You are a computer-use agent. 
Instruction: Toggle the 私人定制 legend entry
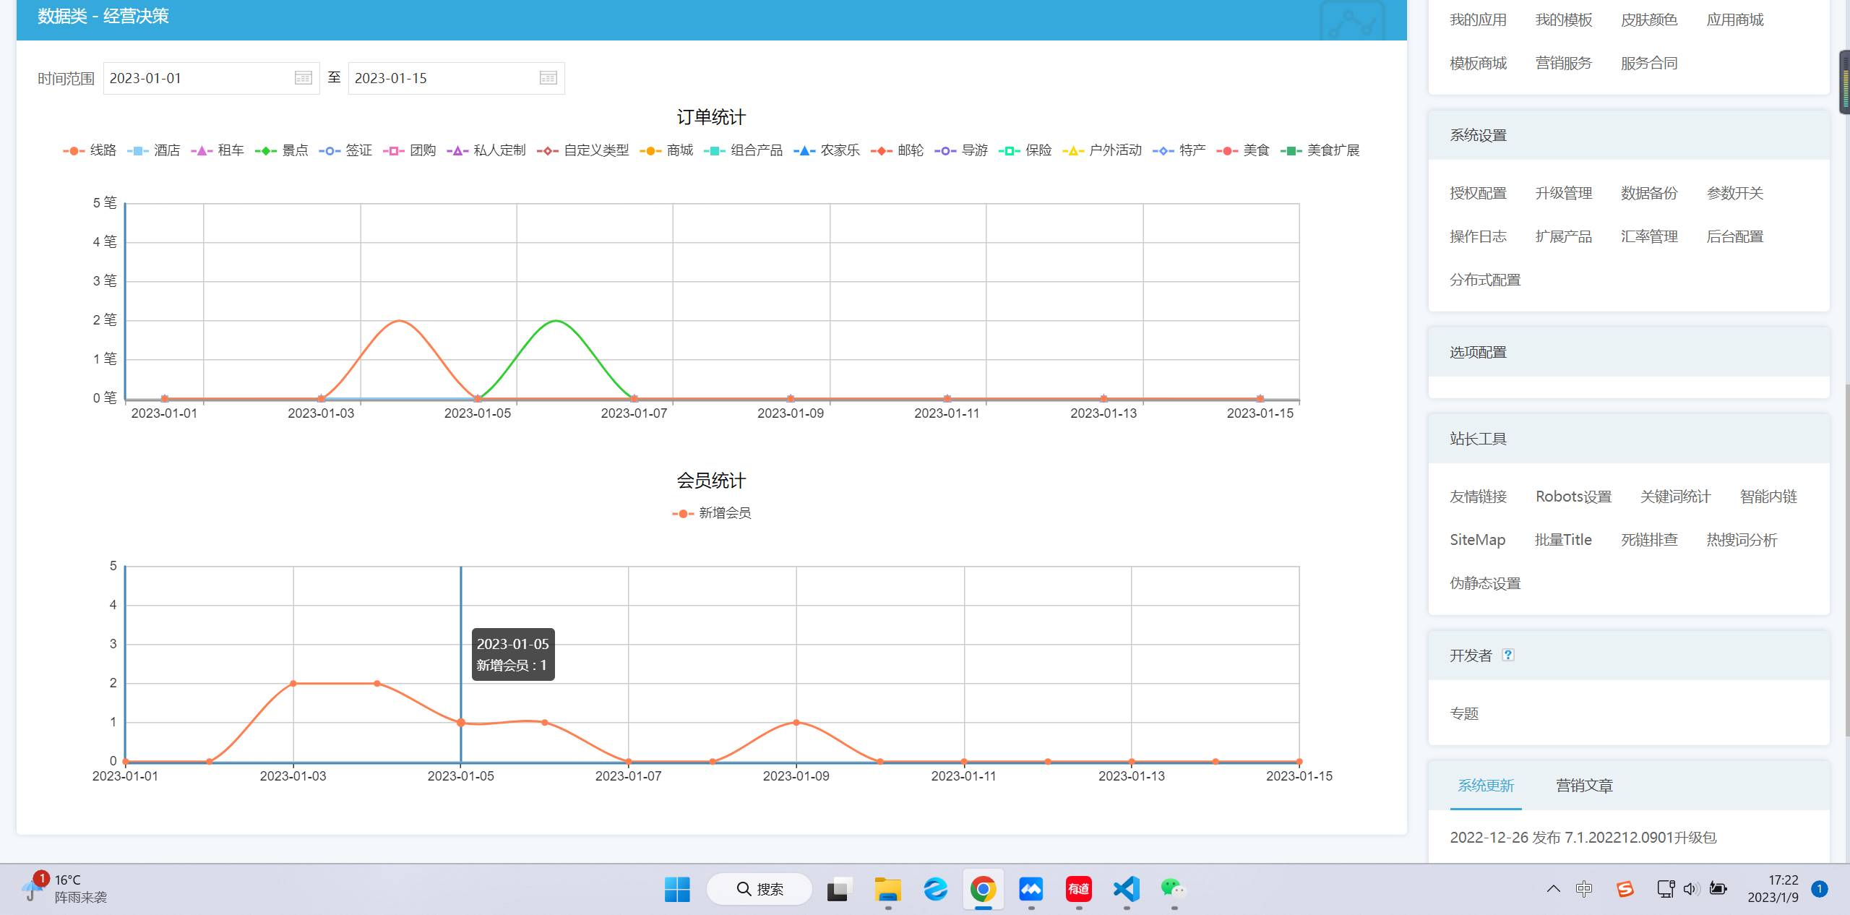click(486, 150)
